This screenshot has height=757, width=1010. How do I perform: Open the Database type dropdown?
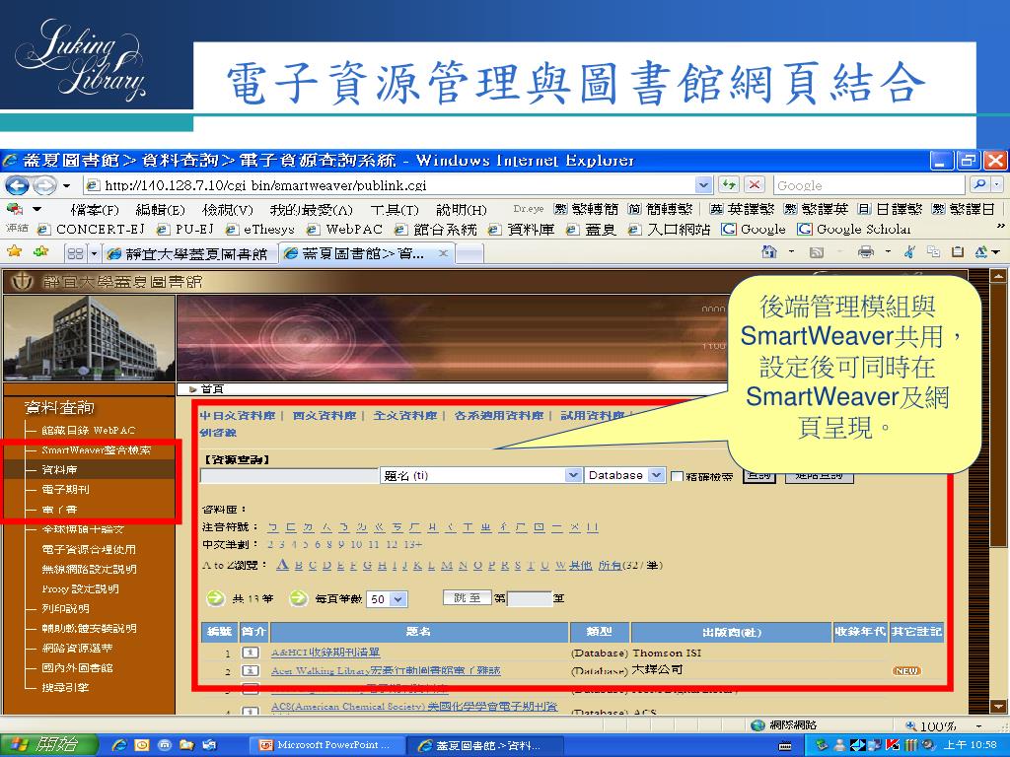656,475
